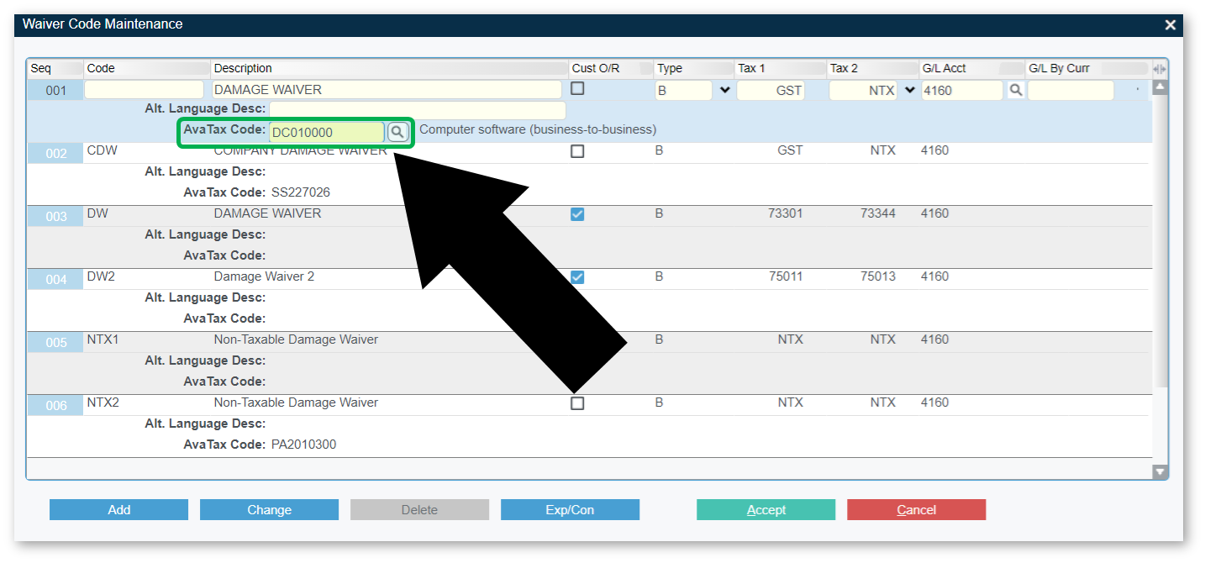Edit the DAMAGE WAIVER description field
This screenshot has height=563, width=1205.
pyautogui.click(x=387, y=90)
